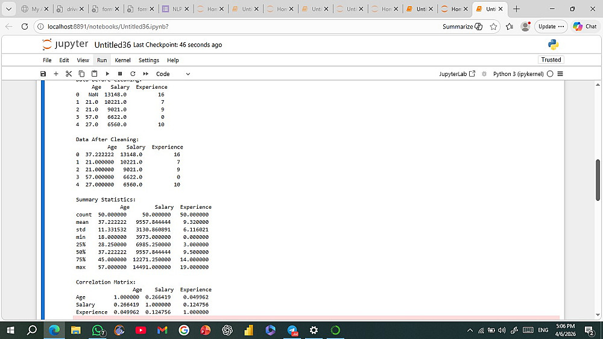Open the tab list chevron
Viewport: 603px width, 339px height.
pyautogui.click(x=8, y=9)
